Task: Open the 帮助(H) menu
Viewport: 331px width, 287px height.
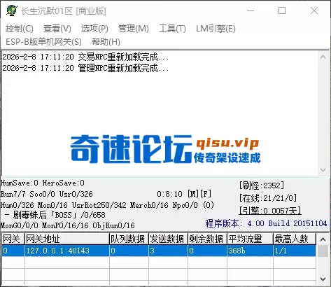Action: coord(106,42)
